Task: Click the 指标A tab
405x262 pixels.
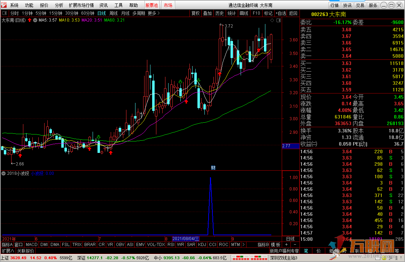Action: tap(7, 245)
